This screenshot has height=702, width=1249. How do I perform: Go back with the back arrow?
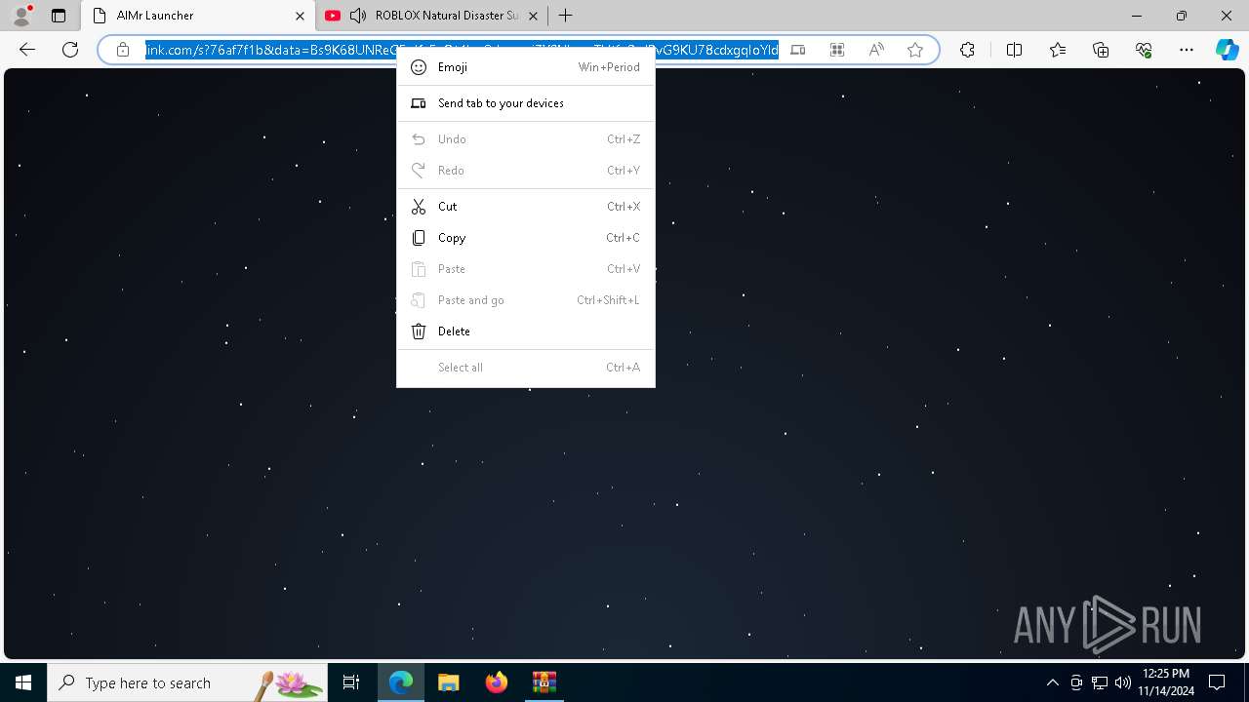(x=27, y=50)
